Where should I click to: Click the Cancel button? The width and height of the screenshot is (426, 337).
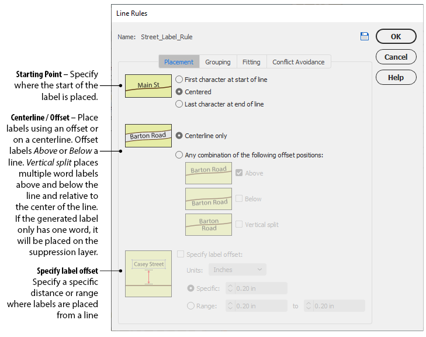(x=396, y=57)
